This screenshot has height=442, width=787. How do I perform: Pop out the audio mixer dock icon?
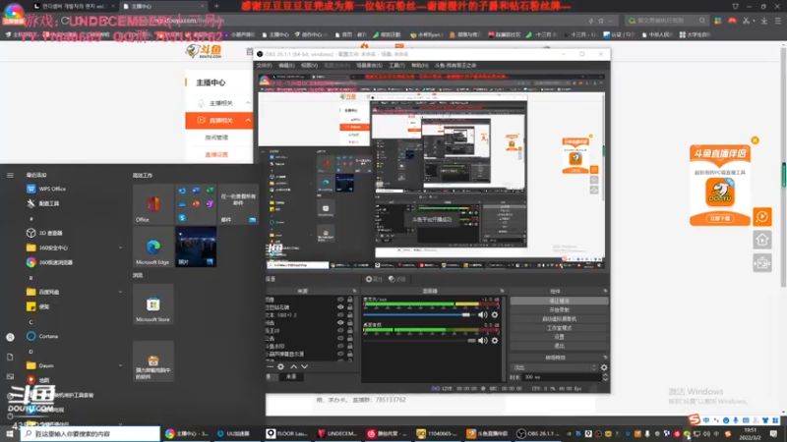tap(502, 291)
